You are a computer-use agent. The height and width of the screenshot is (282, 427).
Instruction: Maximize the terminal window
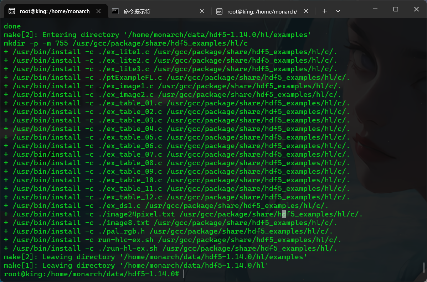click(396, 9)
